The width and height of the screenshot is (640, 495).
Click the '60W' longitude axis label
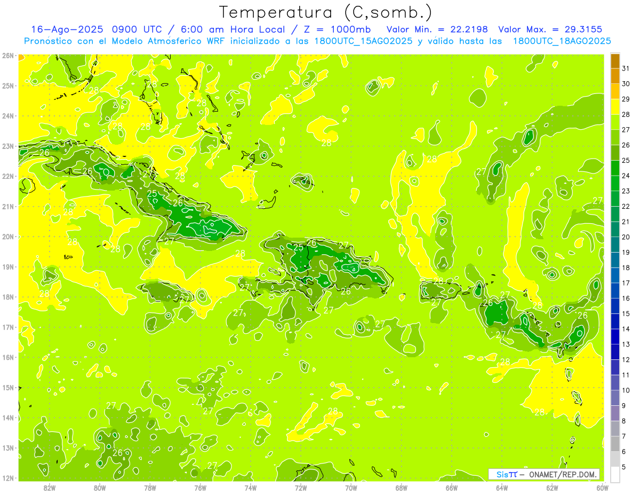pyautogui.click(x=602, y=487)
